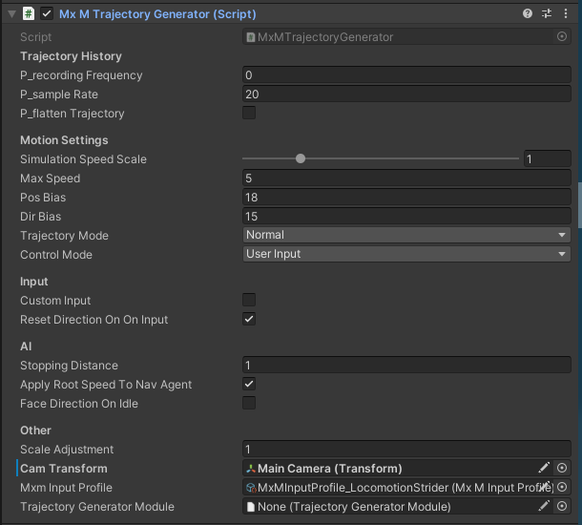Viewport: 582px width, 525px height.
Task: Open object picker for Trajectory Generator Module
Action: pos(562,506)
